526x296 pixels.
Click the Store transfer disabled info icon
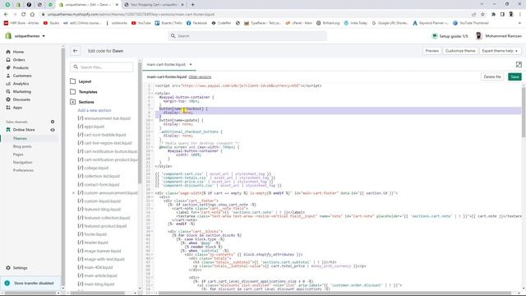tap(7, 283)
